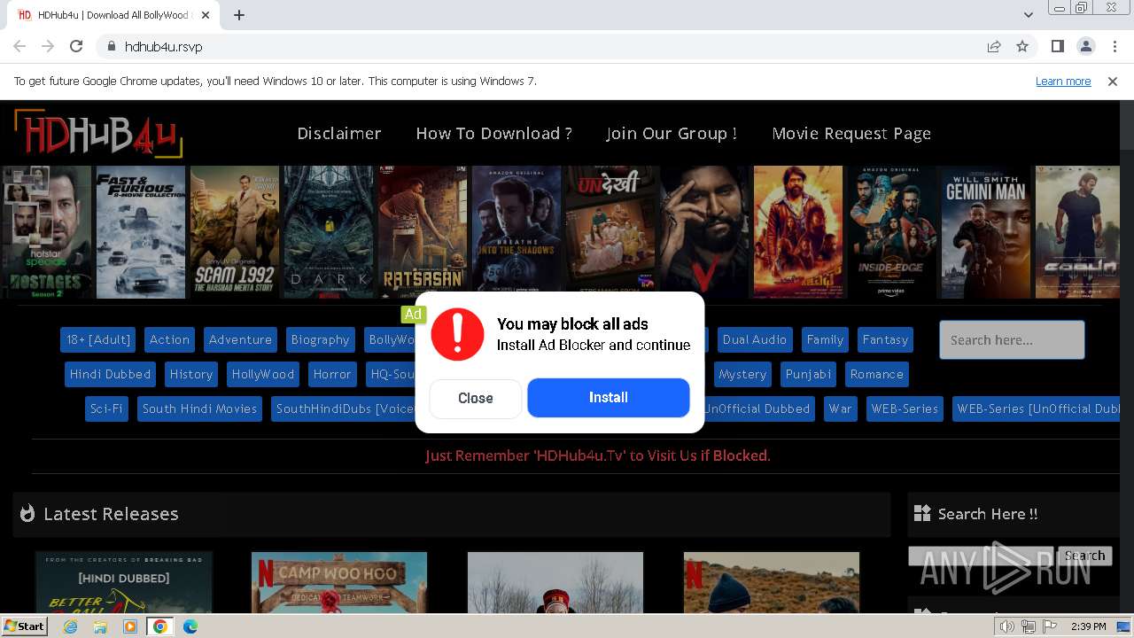Select the Punjabi category tag
The height and width of the screenshot is (638, 1134).
pos(808,374)
